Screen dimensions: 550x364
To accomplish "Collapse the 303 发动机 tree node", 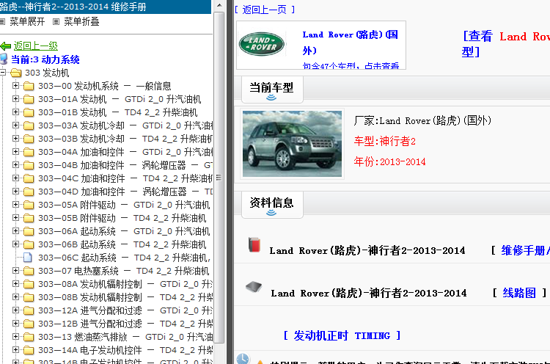I will (3, 73).
